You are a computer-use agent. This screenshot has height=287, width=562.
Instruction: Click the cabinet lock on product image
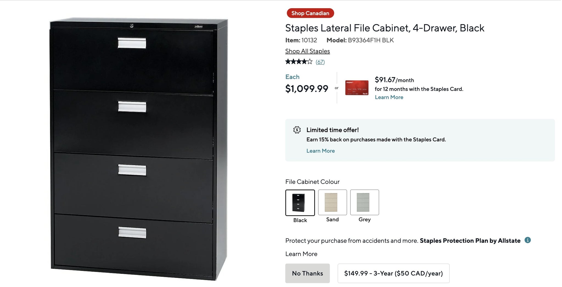132,25
